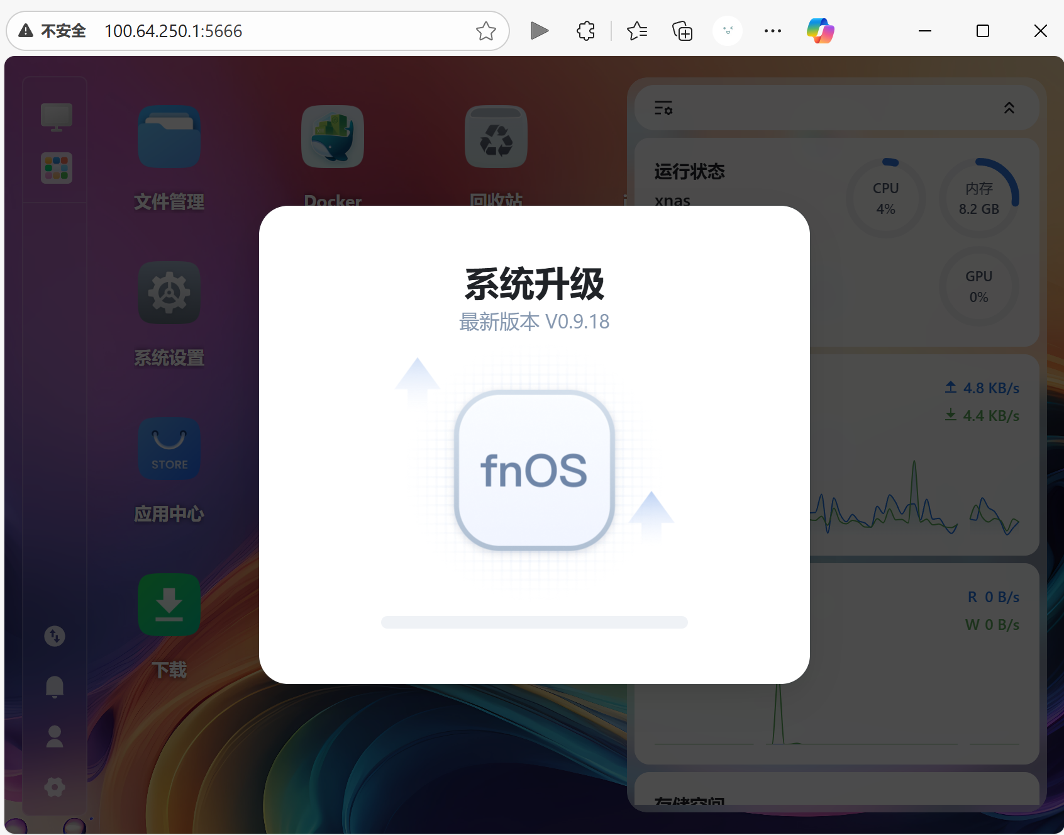Open the 应用中心 STORE app

[169, 449]
